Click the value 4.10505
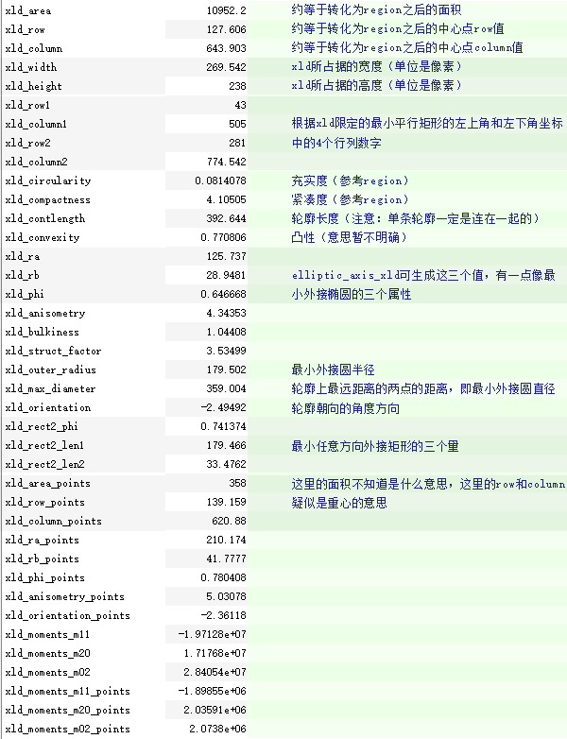 tap(226, 199)
